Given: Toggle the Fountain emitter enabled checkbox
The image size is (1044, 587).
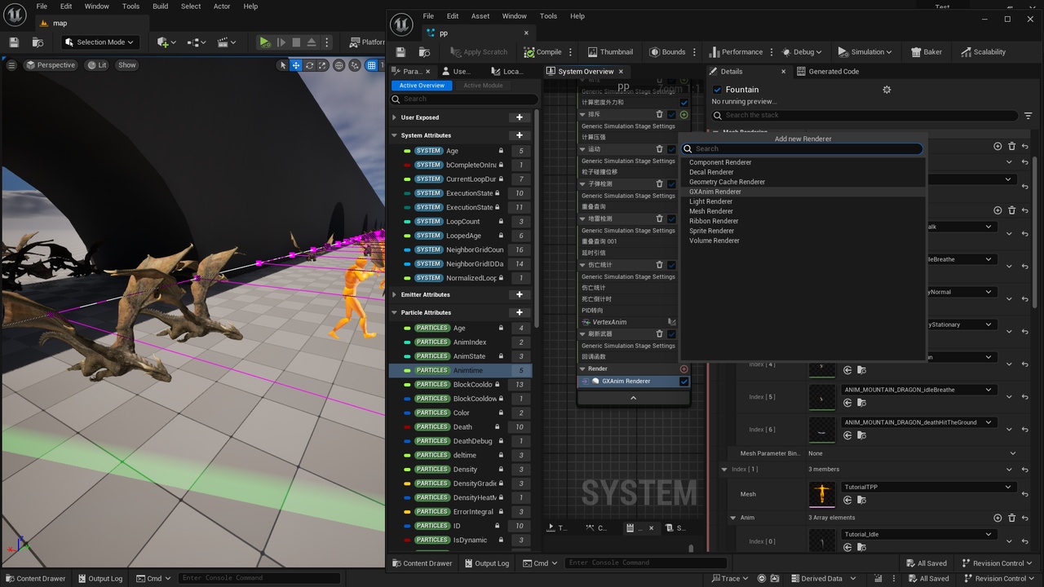Looking at the screenshot, I should coord(718,90).
